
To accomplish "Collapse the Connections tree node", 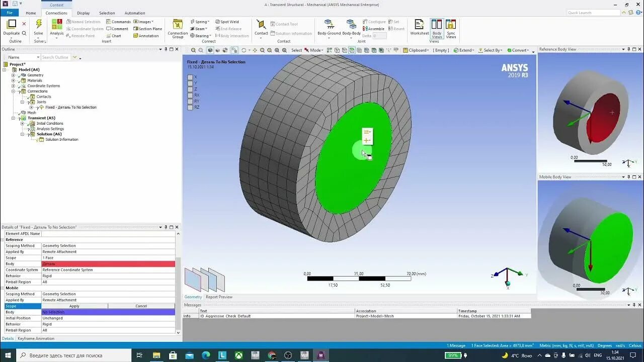I will 14,92.
